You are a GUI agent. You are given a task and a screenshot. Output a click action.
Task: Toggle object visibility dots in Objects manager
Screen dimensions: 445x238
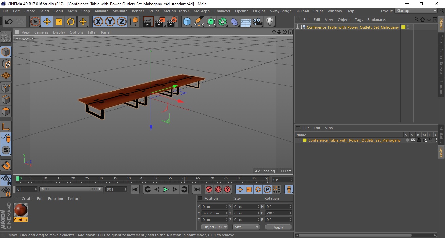click(x=408, y=27)
